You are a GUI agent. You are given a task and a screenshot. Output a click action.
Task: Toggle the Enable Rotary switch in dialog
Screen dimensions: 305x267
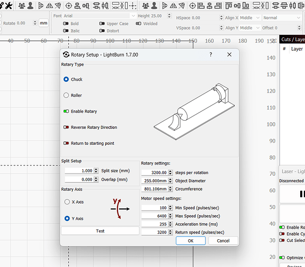[x=66, y=111]
